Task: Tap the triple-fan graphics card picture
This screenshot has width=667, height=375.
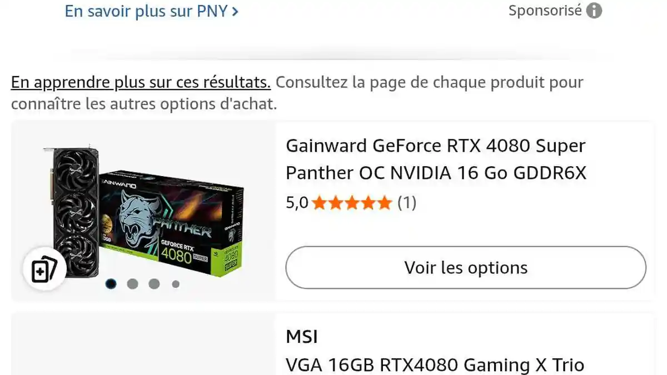Action: pos(74,206)
